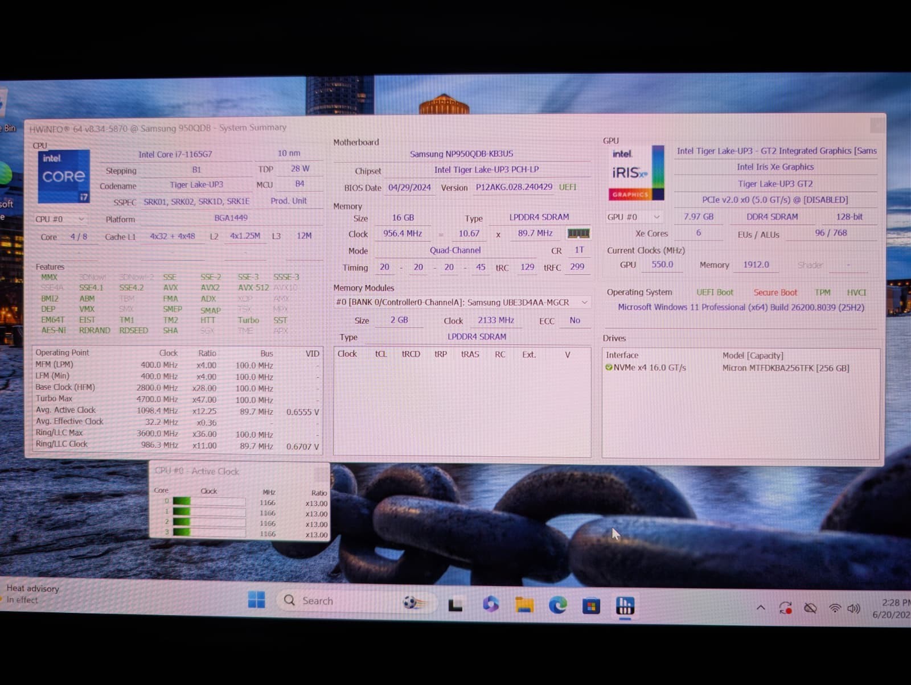This screenshot has height=685, width=911.
Task: Click BIOS date 04/29/2024
Action: coord(409,187)
